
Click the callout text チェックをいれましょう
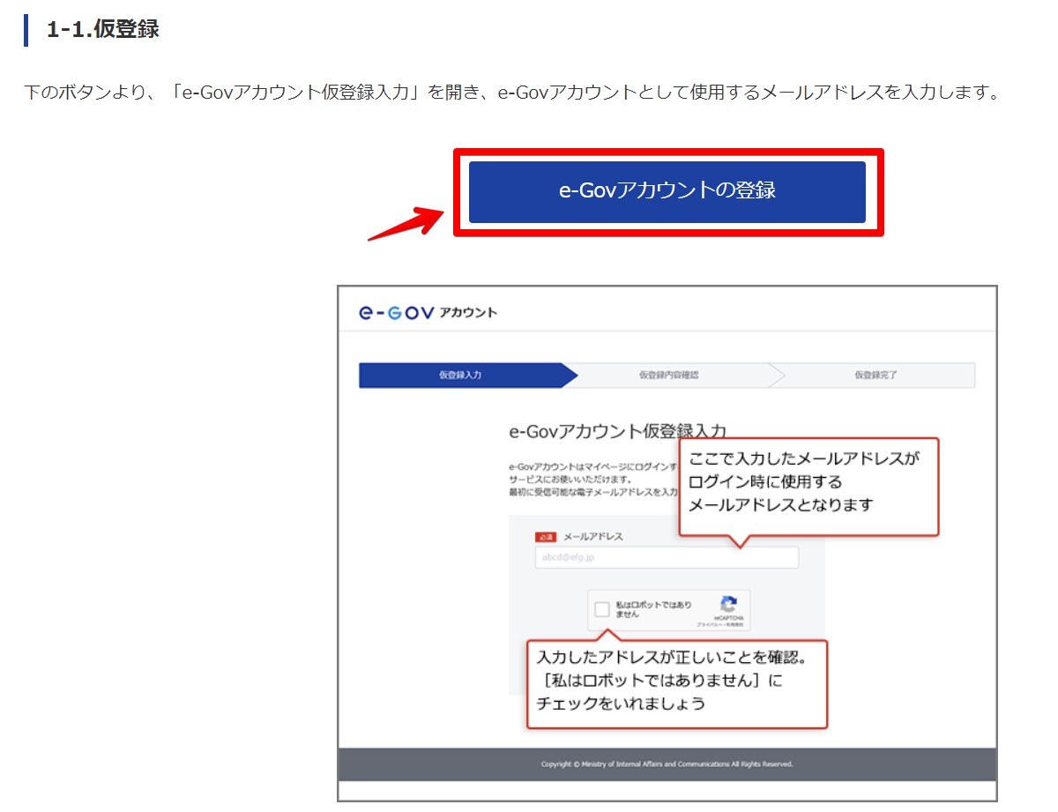pos(621,704)
